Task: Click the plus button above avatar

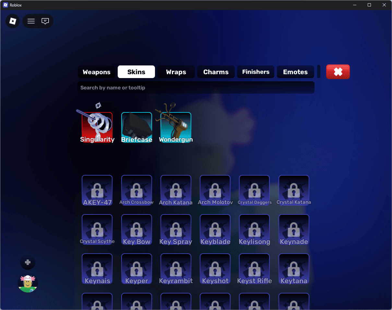Action: click(x=28, y=262)
